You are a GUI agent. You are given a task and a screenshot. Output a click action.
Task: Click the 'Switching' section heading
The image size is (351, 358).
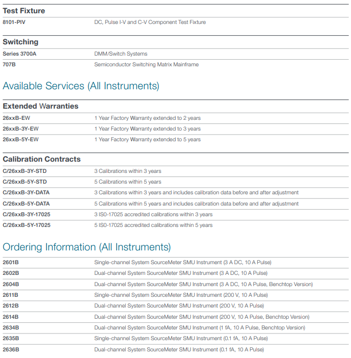pyautogui.click(x=20, y=42)
